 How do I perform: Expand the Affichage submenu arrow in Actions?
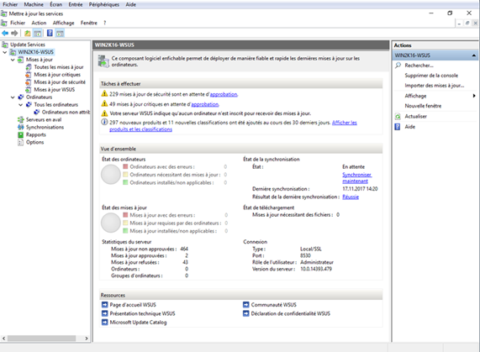474,96
